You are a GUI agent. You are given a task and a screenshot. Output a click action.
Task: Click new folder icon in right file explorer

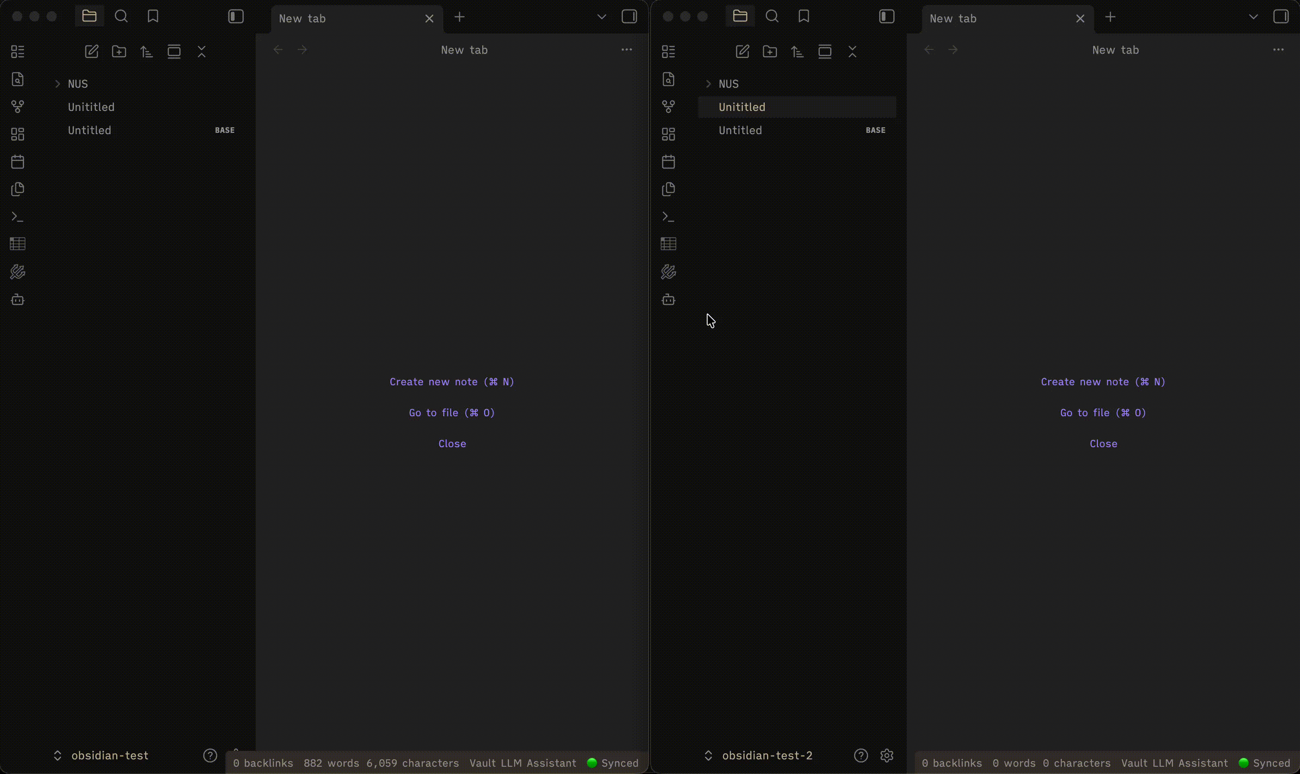[x=770, y=52]
